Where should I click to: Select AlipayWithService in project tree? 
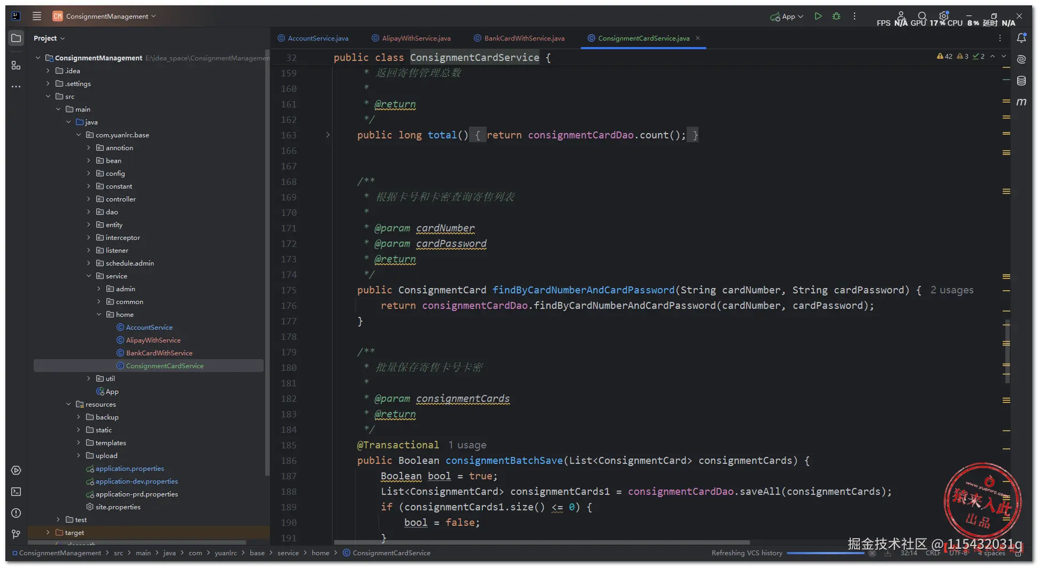[153, 340]
